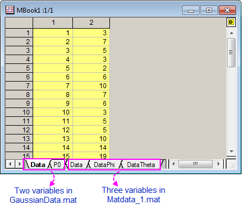Viewport: 242px width, 210px height.
Task: Select row header 7
Action: click(x=19, y=86)
